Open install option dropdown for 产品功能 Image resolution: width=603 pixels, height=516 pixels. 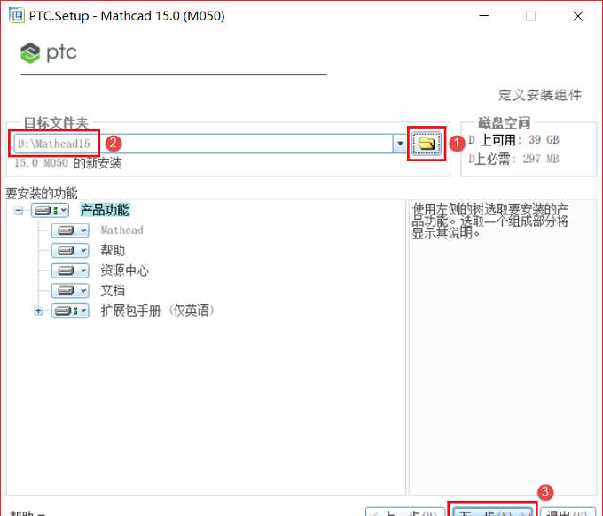coord(50,210)
